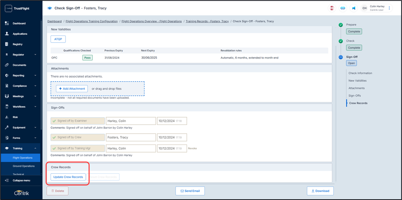402x200 pixels.
Task: Open the user options three-dot menu
Action: (x=389, y=8)
